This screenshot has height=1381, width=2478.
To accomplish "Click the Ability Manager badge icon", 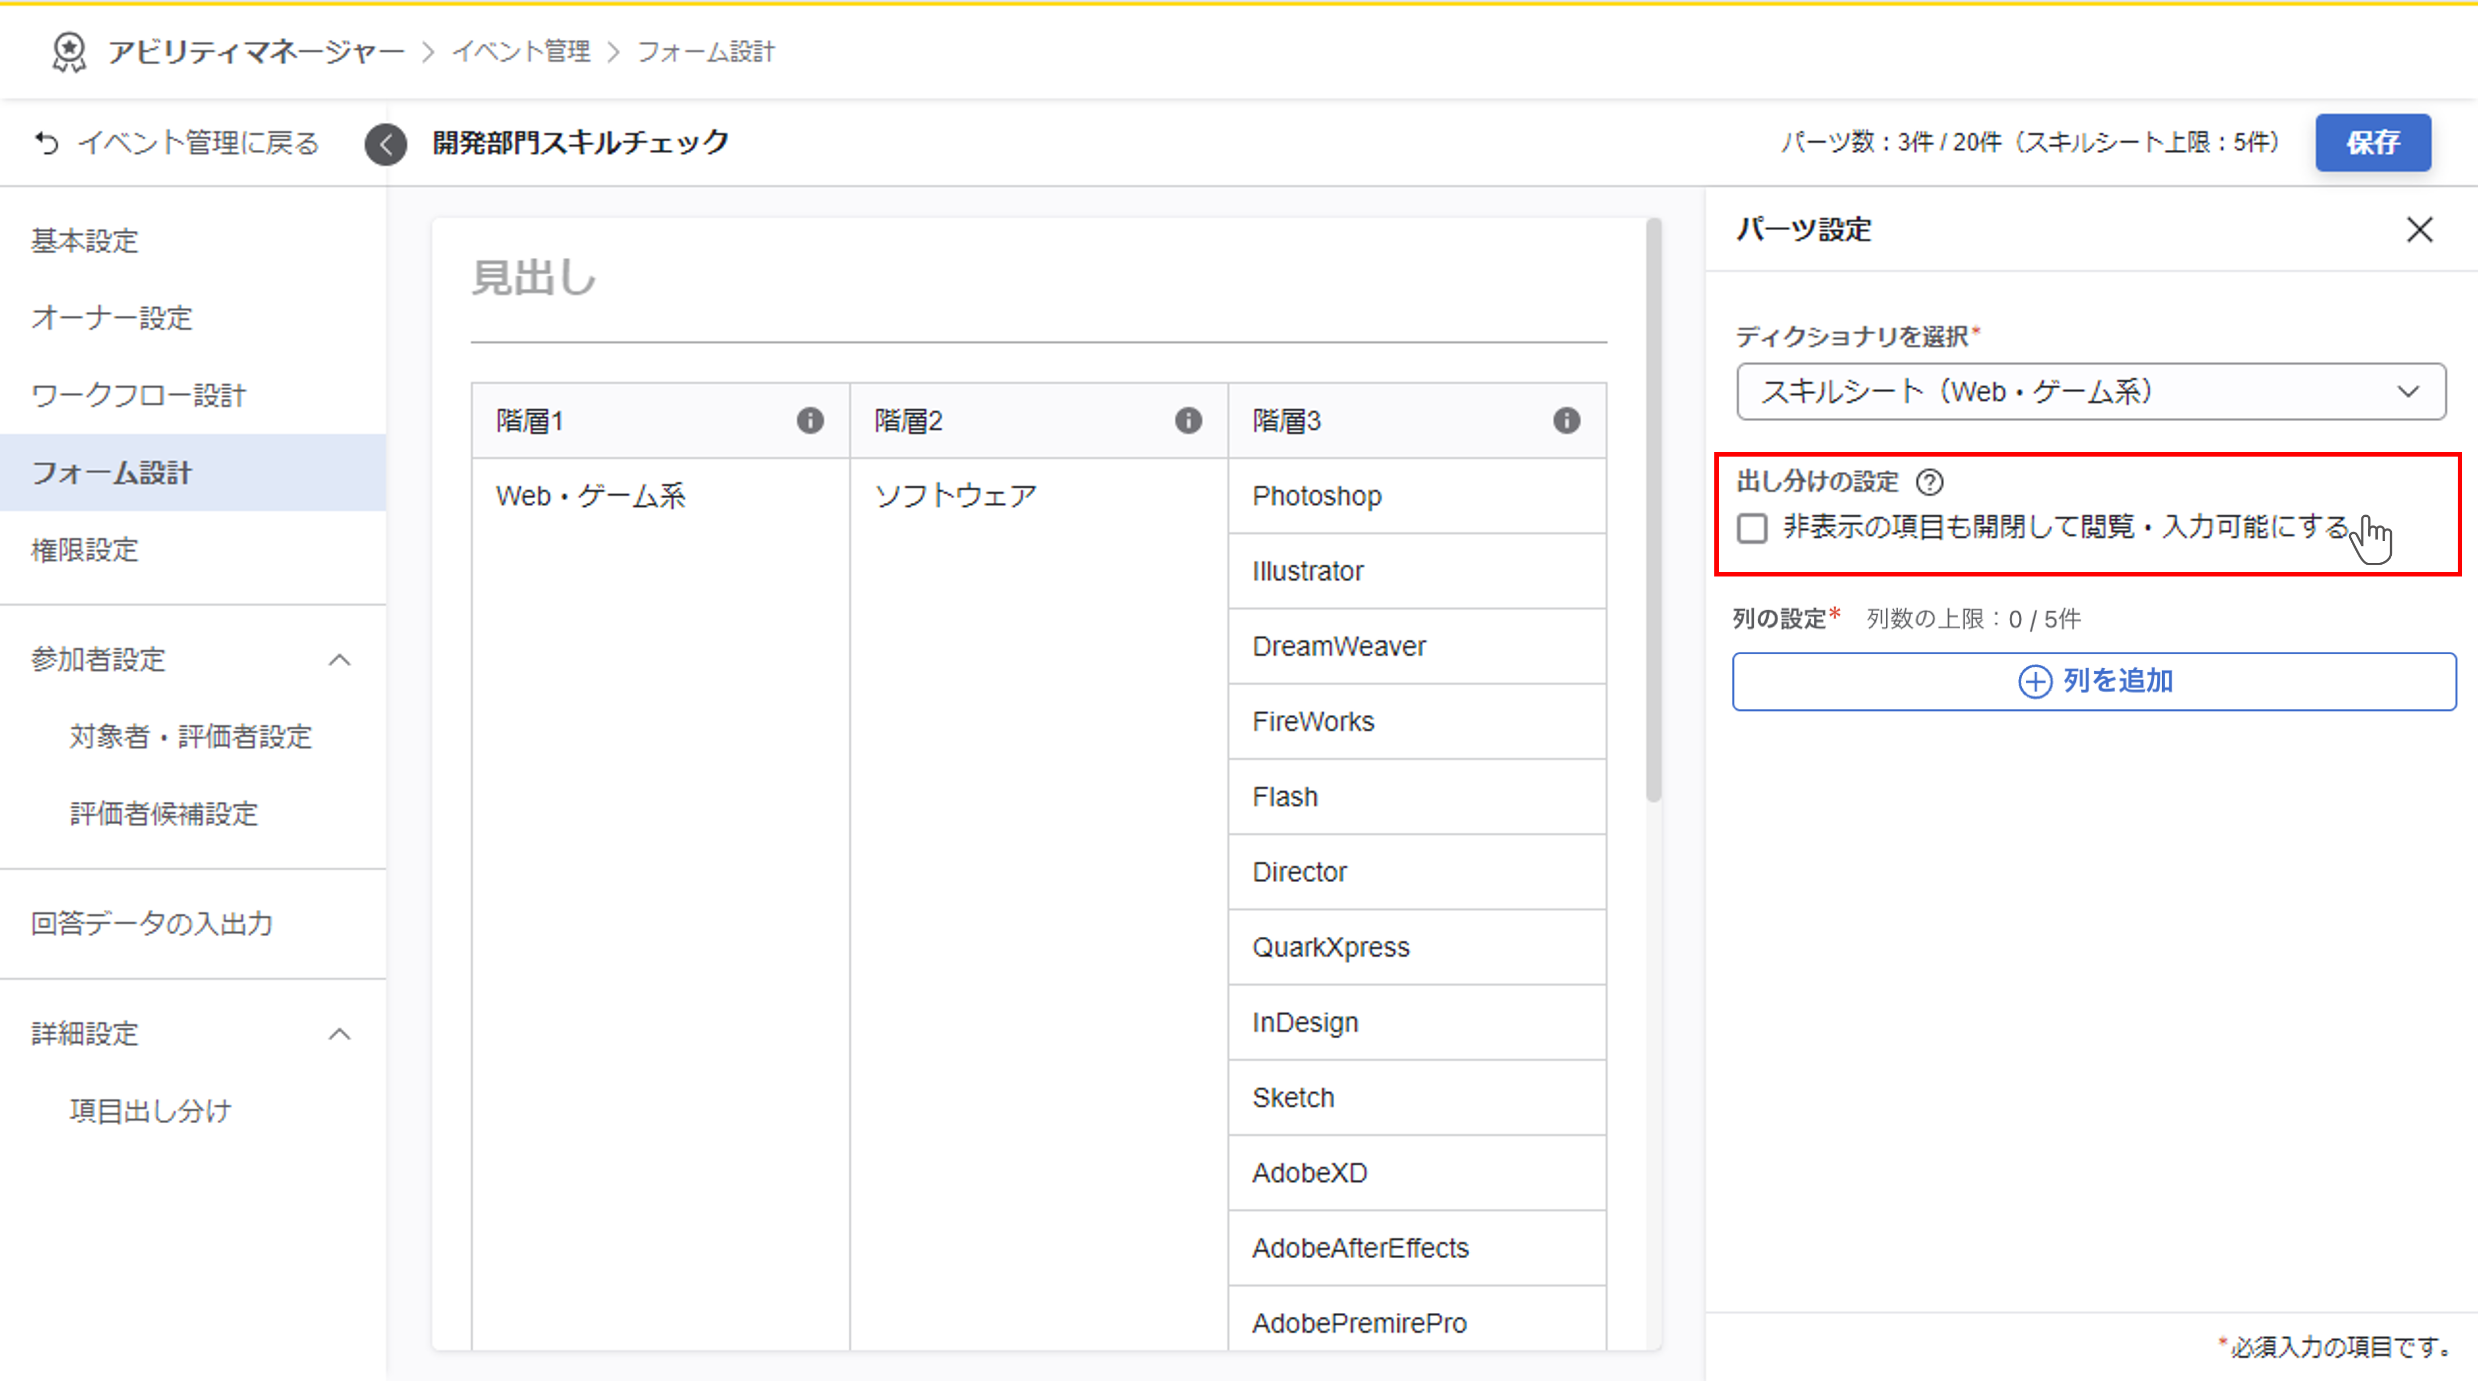I will [x=69, y=52].
